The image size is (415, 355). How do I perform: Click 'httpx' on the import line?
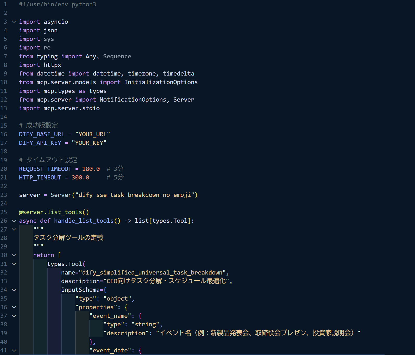(x=52, y=65)
